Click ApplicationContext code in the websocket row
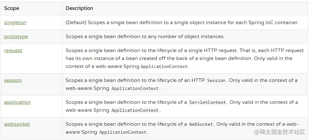This screenshot has width=310, height=140. pyautogui.click(x=123, y=132)
